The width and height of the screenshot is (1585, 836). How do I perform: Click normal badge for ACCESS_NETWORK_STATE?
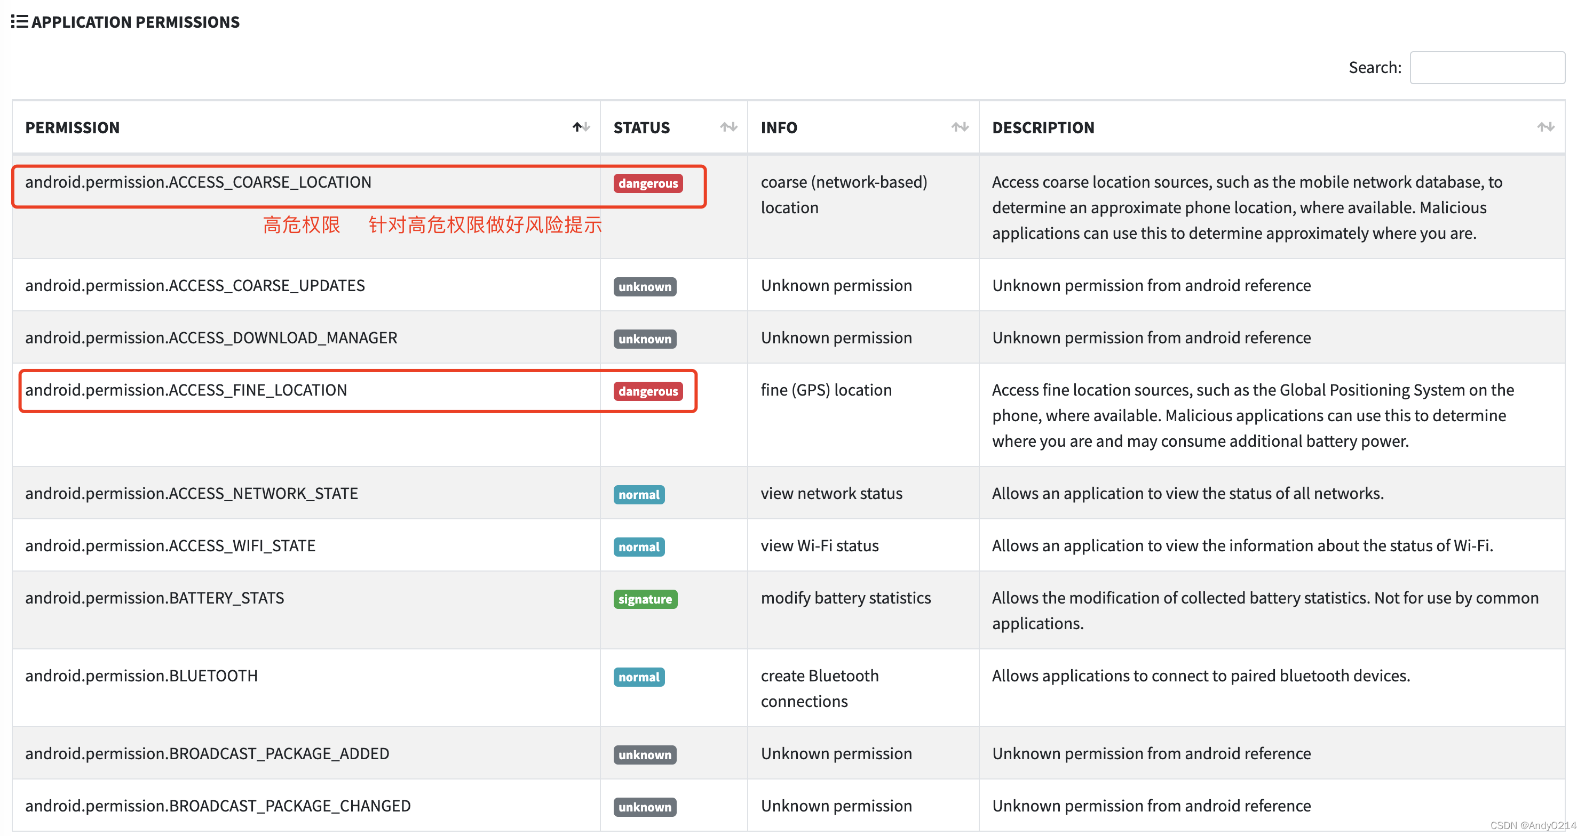[638, 494]
